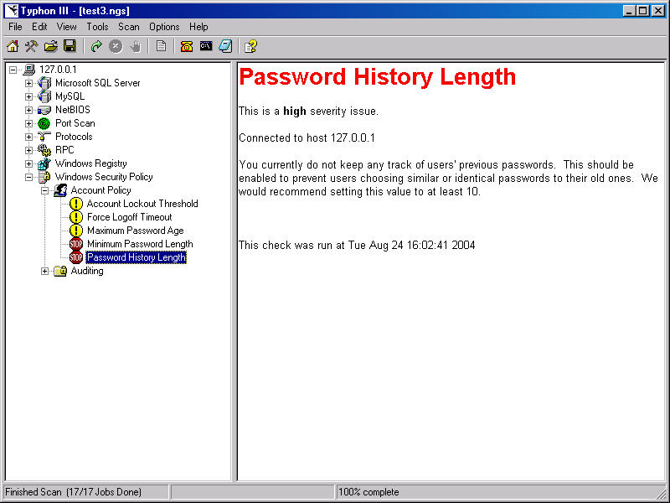Viewport: 670px width, 503px height.
Task: Click the green Port Scan radar icon
Action: pos(44,123)
